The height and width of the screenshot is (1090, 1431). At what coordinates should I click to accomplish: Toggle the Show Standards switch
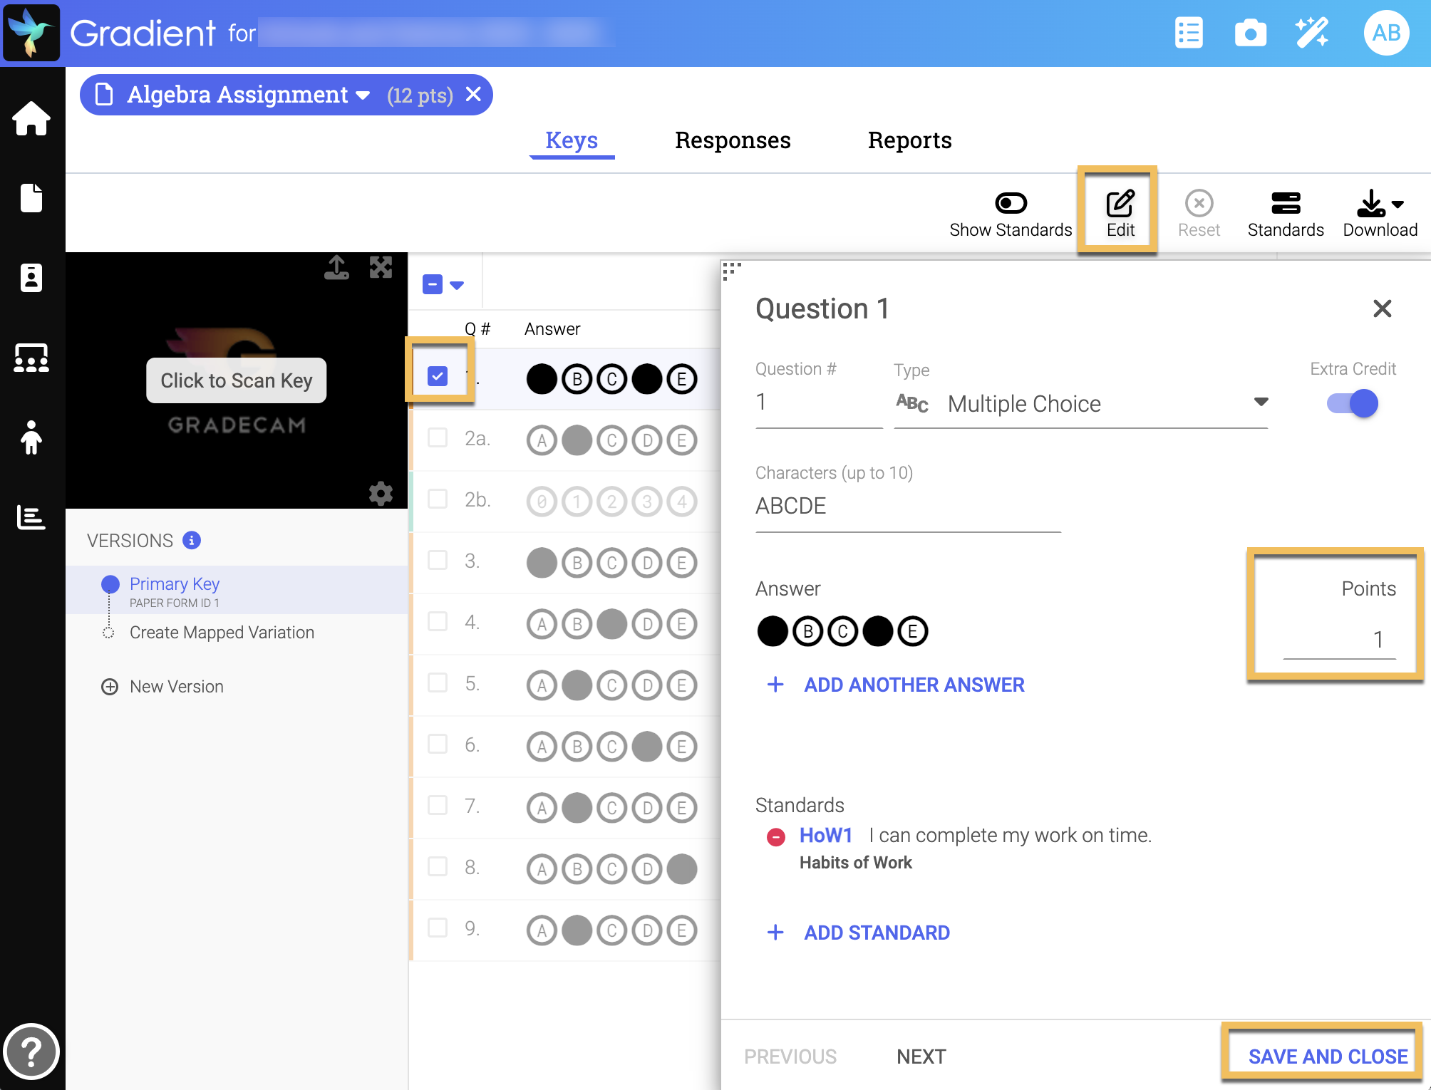1010,204
